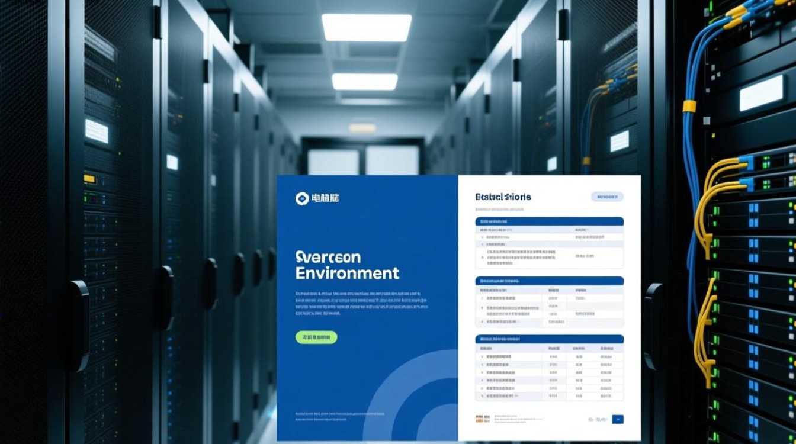Click the small blue square icon in the footer

pyautogui.click(x=618, y=419)
